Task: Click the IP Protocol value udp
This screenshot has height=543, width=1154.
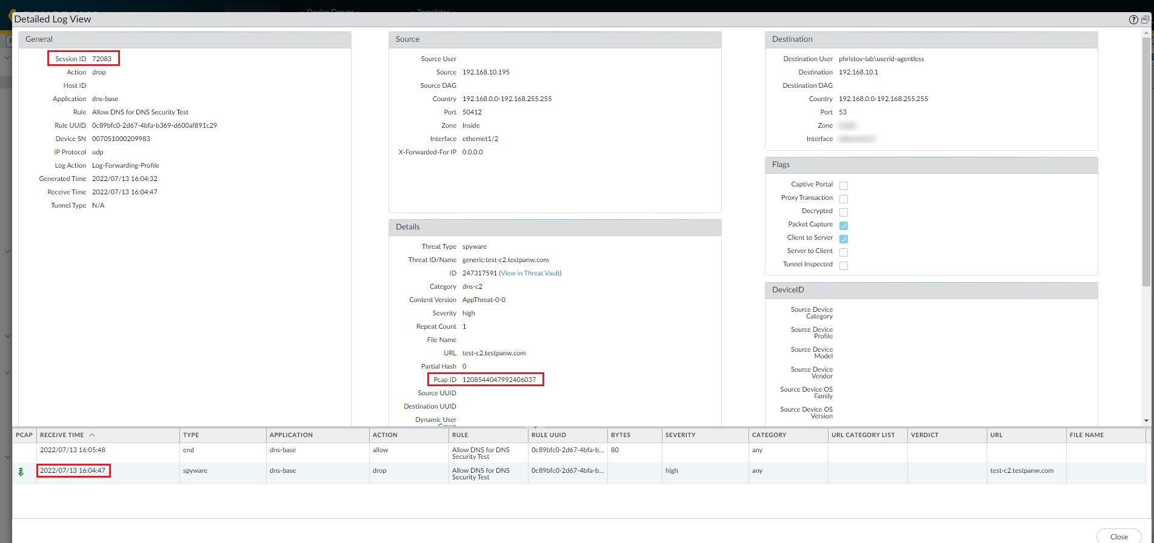Action: (98, 152)
